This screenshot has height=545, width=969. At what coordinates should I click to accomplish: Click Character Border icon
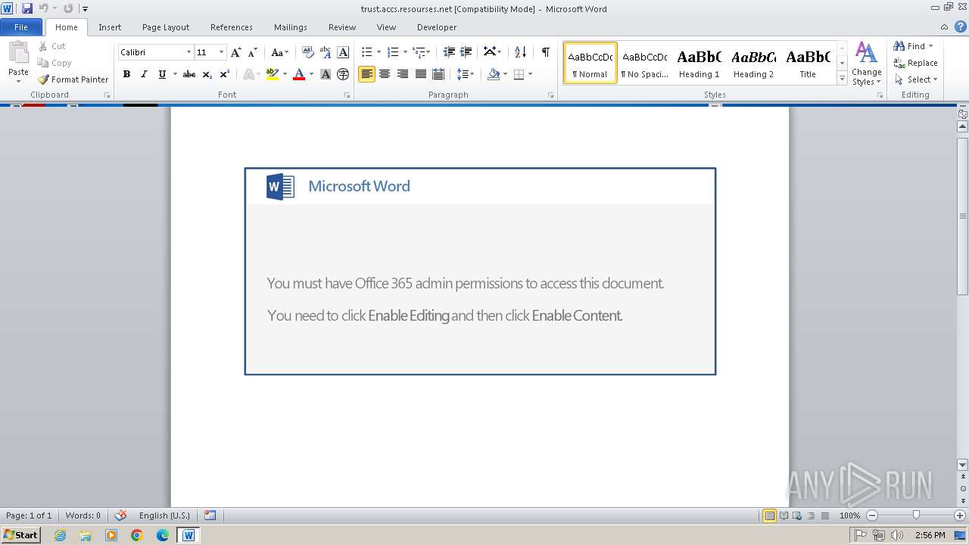[343, 52]
